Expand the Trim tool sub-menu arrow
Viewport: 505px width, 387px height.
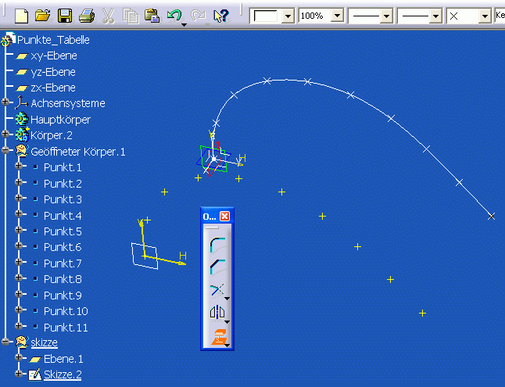pos(227,299)
